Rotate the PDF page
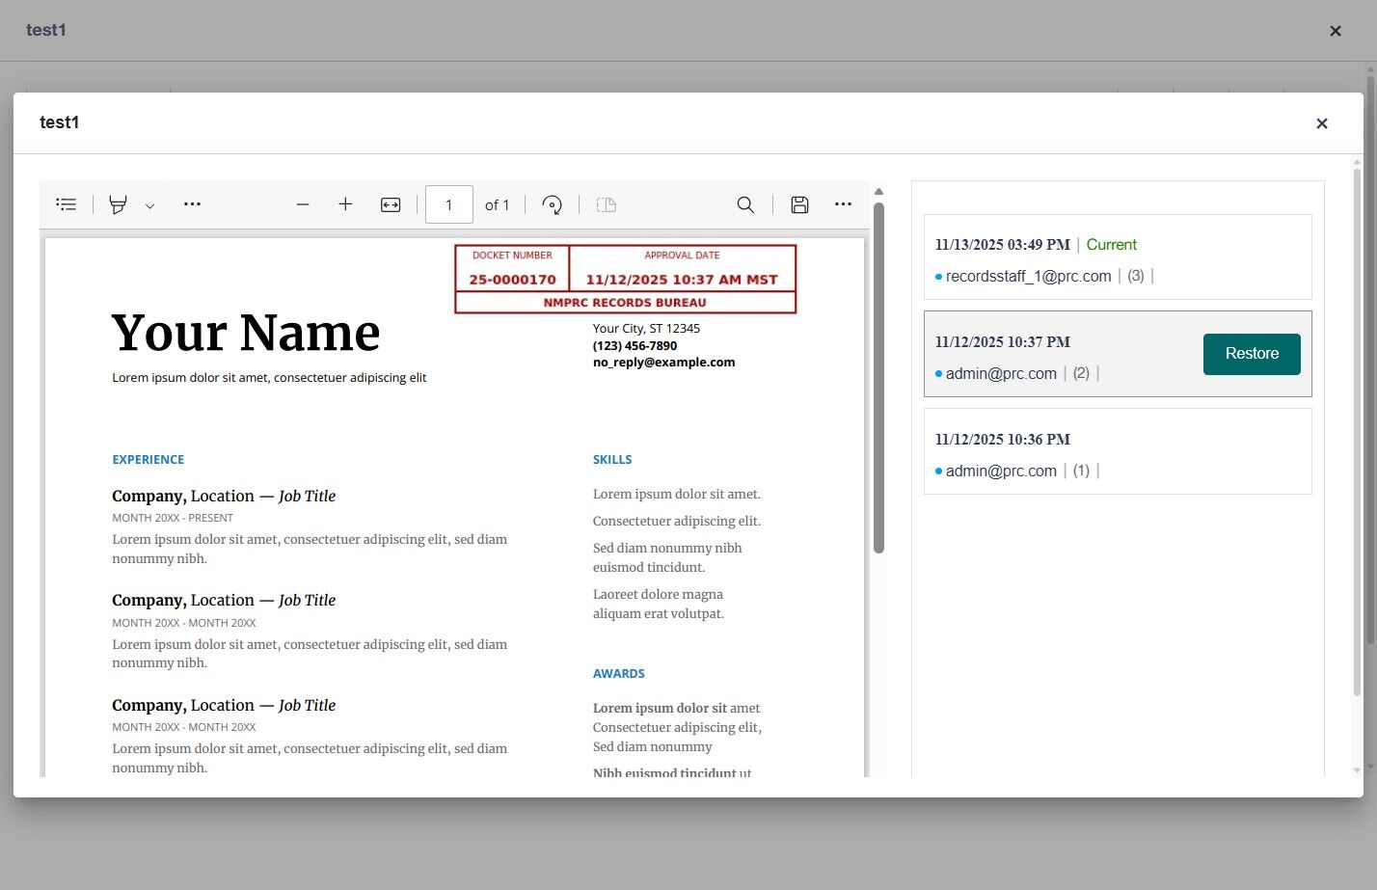The width and height of the screenshot is (1377, 890). click(x=552, y=204)
